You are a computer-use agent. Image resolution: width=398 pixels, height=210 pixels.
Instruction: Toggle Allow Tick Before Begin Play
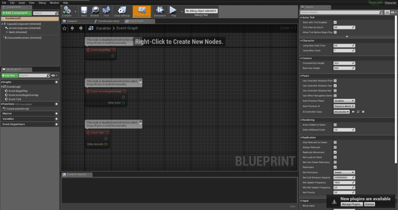[335, 32]
